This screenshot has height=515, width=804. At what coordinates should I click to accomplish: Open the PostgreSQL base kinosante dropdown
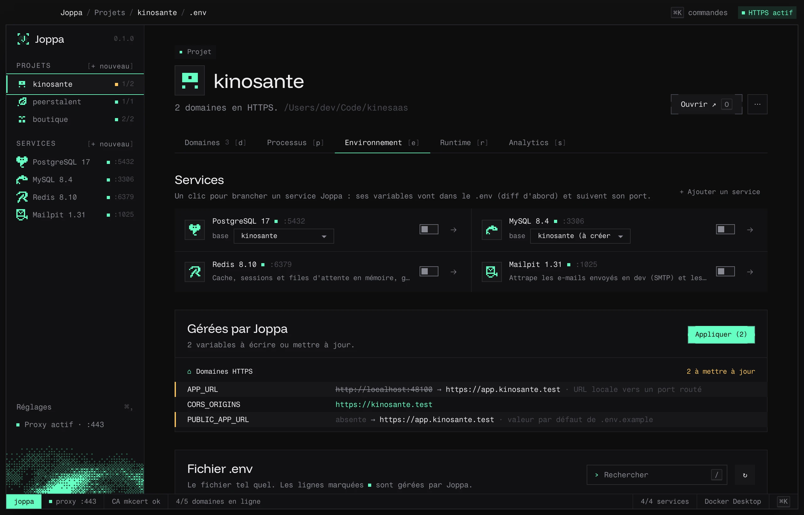pos(284,236)
